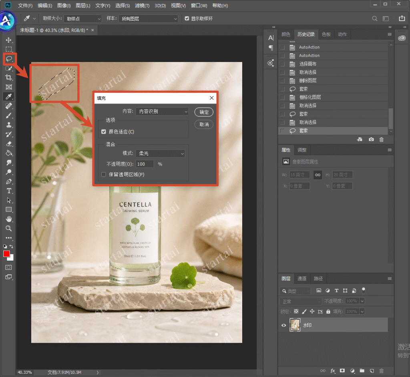
Task: Open search icon in options bar
Action: (x=375, y=18)
